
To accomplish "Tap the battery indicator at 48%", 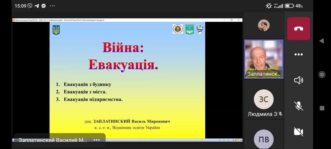I will click(293, 6).
